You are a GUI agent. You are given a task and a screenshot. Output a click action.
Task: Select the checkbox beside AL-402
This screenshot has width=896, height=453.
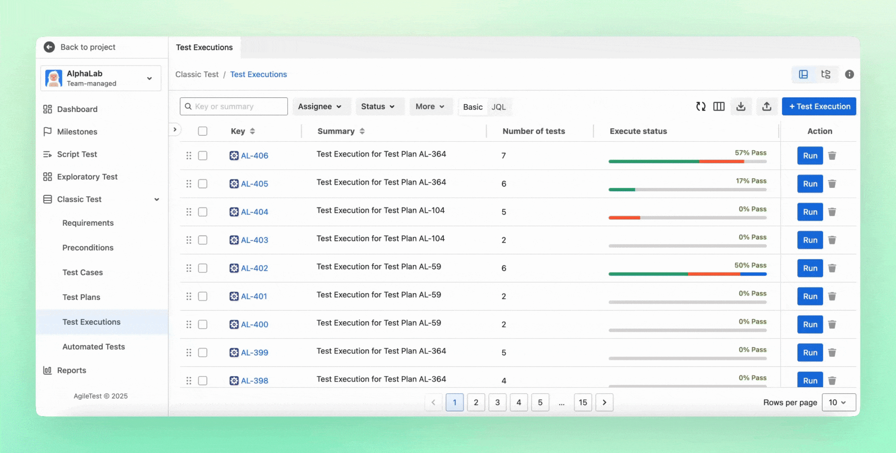click(x=203, y=268)
